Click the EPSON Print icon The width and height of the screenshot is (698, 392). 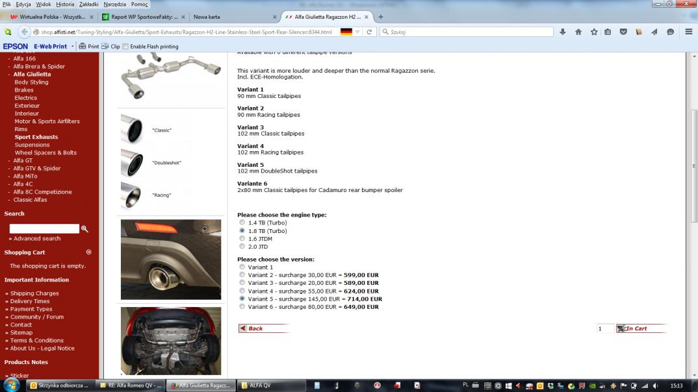[x=89, y=46]
